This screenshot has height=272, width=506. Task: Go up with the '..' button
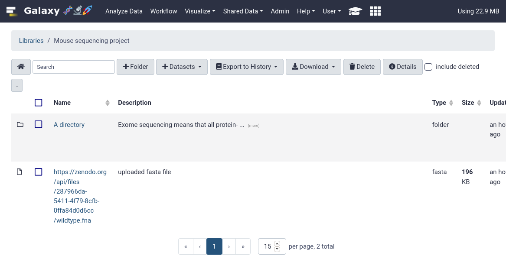pyautogui.click(x=17, y=85)
